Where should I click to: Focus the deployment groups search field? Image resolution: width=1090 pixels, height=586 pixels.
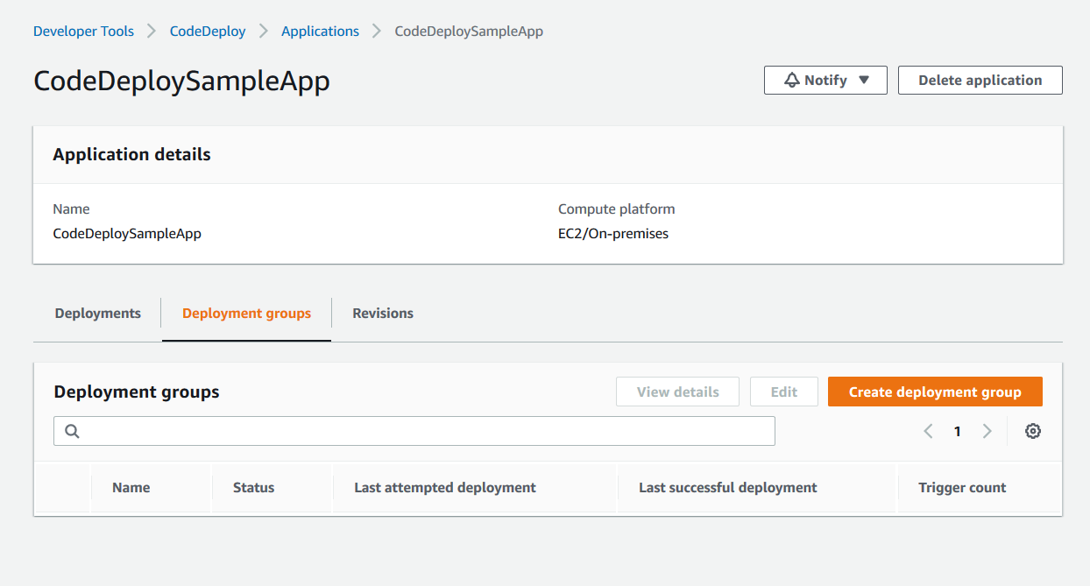point(414,431)
